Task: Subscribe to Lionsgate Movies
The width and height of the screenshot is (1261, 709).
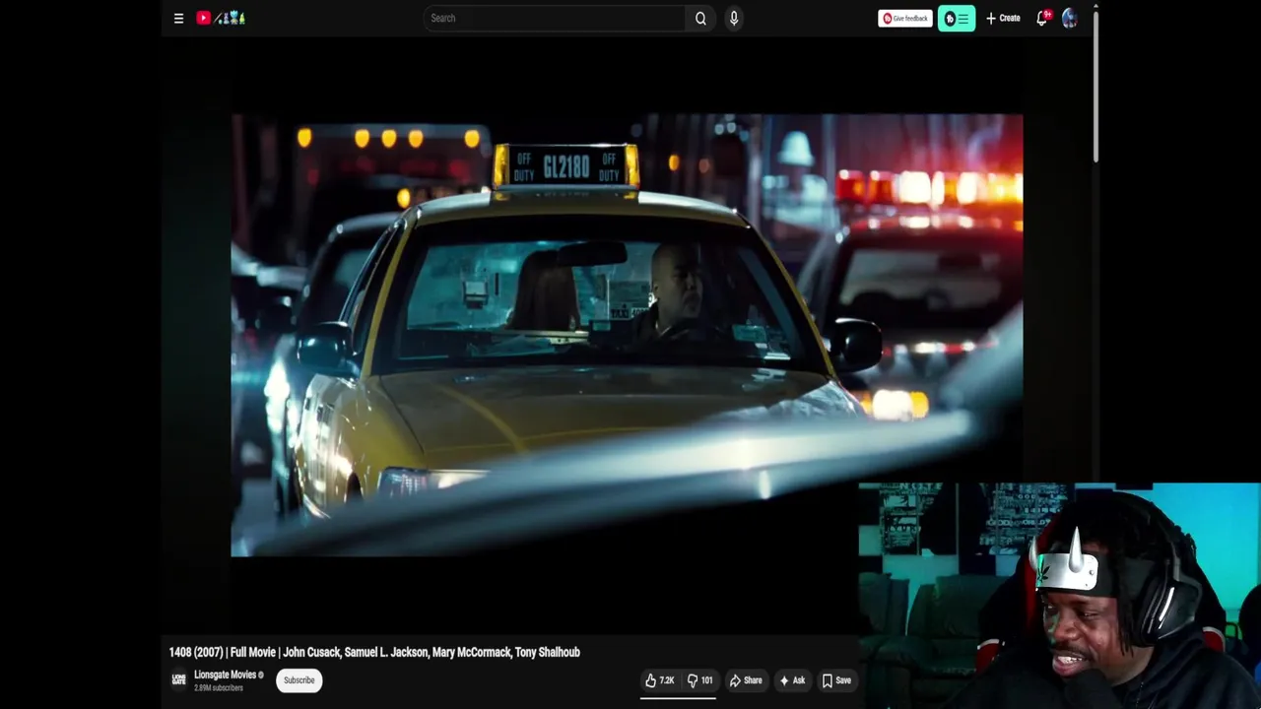Action: click(x=299, y=680)
